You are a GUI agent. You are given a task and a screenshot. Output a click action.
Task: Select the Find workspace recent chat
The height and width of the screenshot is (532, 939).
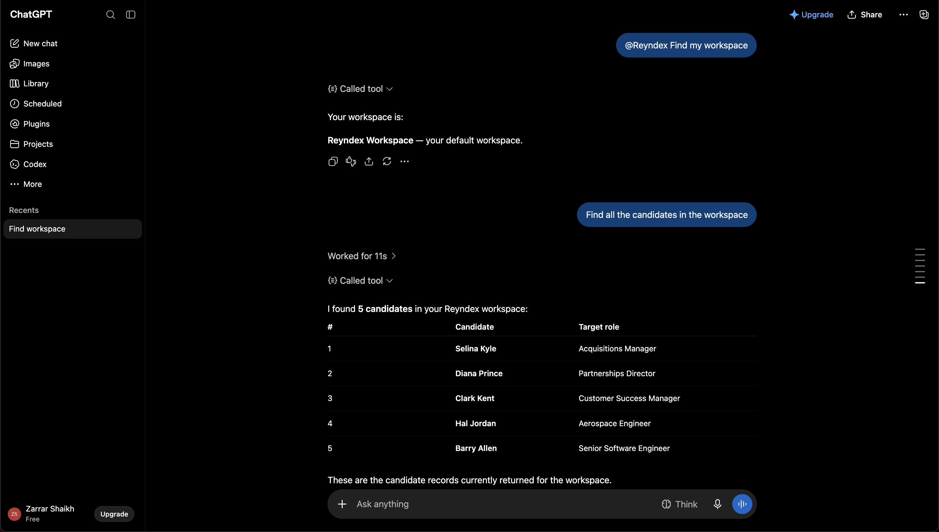coord(72,229)
